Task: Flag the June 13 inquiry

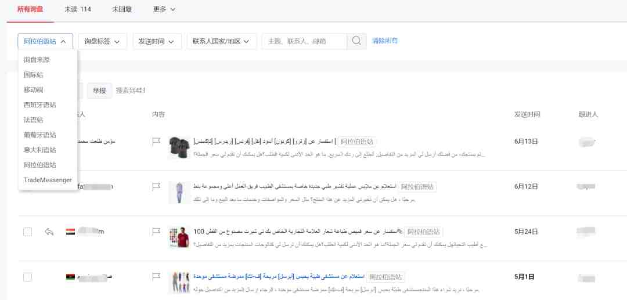Action: [156, 142]
